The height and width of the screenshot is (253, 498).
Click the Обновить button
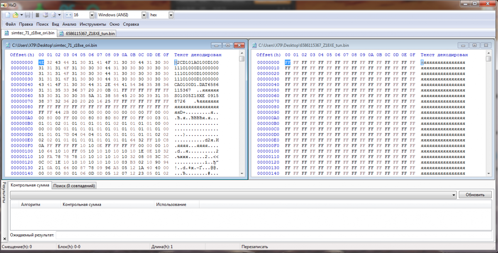(475, 195)
